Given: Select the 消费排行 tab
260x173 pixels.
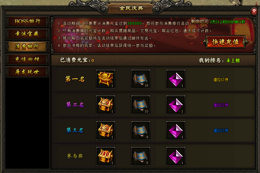Looking at the screenshot, I should [x=27, y=47].
